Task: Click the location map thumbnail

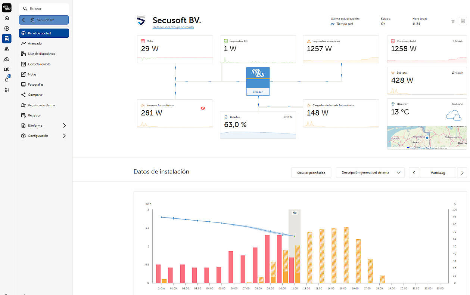Action: click(x=427, y=138)
